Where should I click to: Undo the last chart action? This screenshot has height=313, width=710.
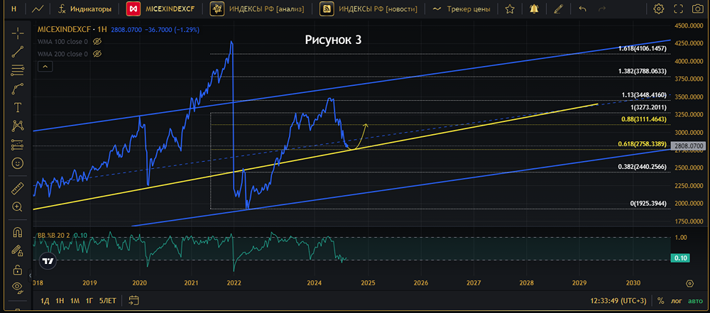(x=583, y=9)
